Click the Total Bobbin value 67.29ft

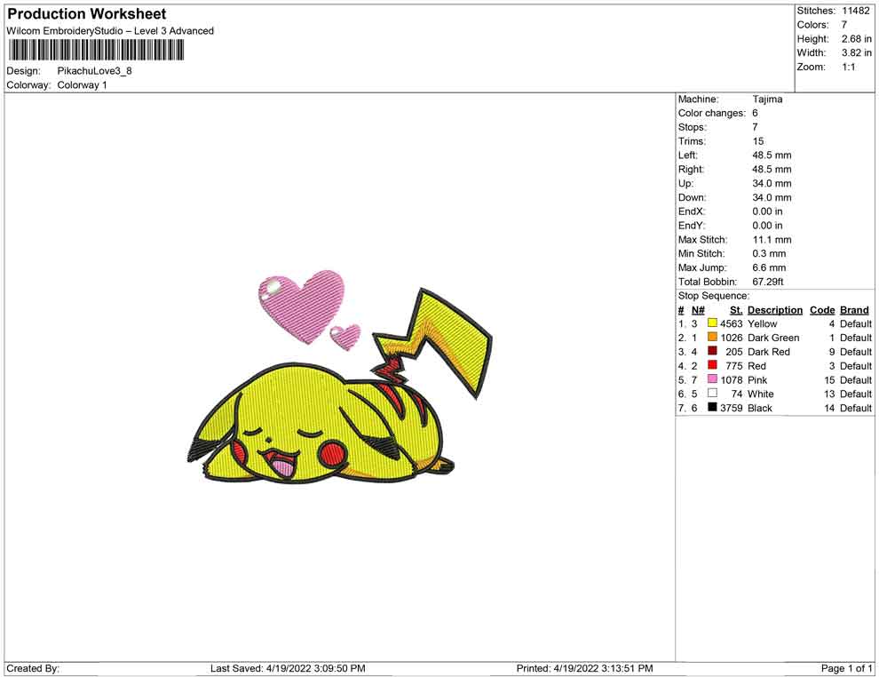(767, 282)
